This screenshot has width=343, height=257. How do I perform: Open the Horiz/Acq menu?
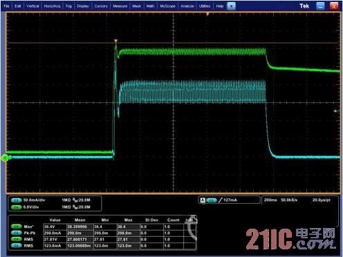tap(52, 6)
